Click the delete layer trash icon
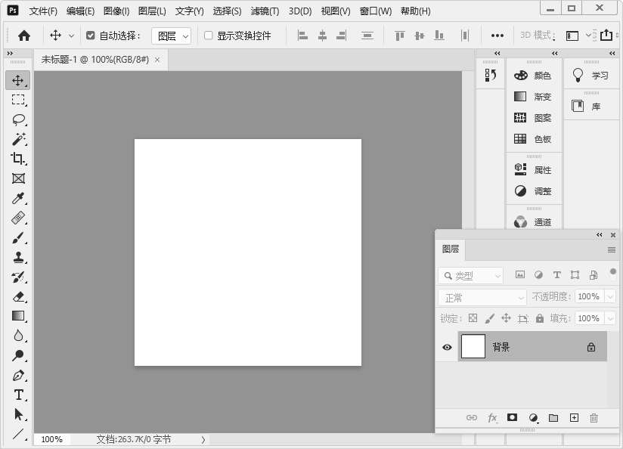This screenshot has width=623, height=449. coord(594,417)
